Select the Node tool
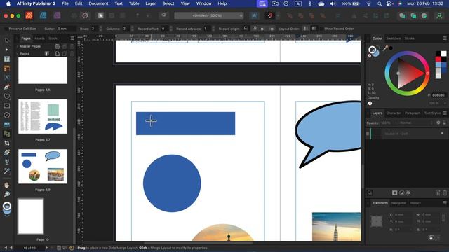The height and width of the screenshot is (252, 449). click(x=7, y=50)
